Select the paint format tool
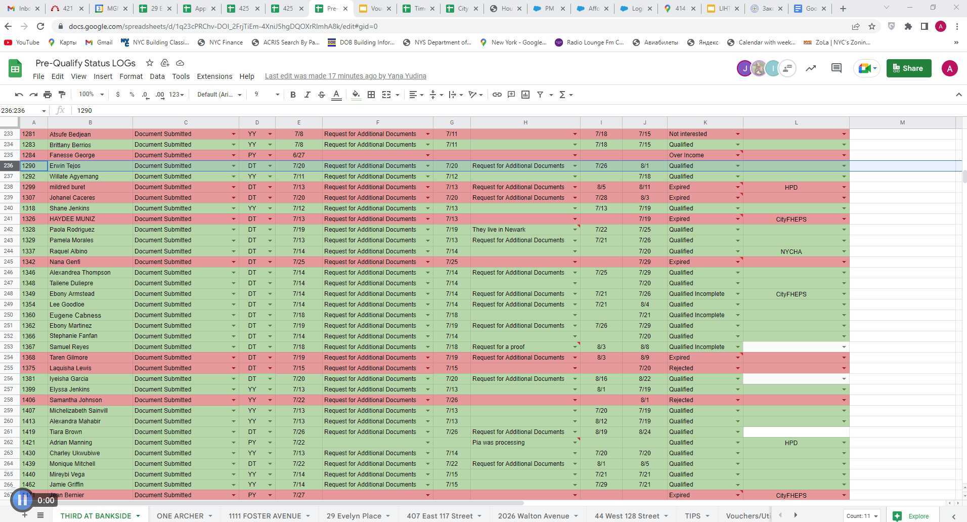The image size is (967, 522). coord(62,95)
